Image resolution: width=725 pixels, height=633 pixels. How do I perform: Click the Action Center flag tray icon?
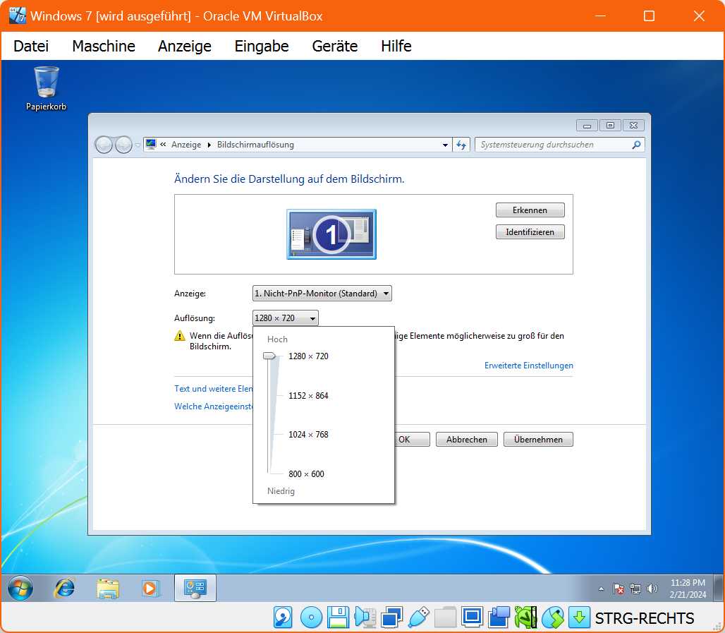(x=619, y=589)
